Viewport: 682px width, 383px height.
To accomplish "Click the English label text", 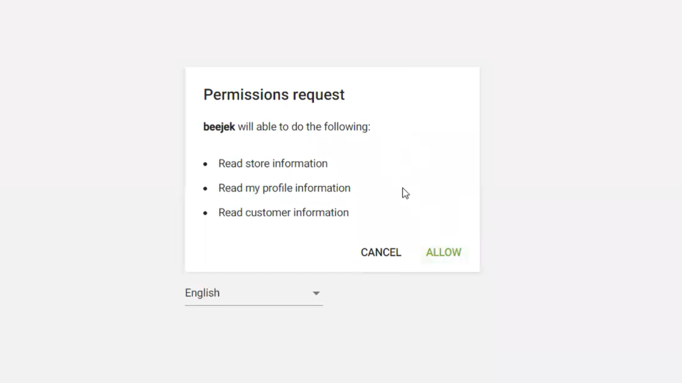I will [202, 293].
